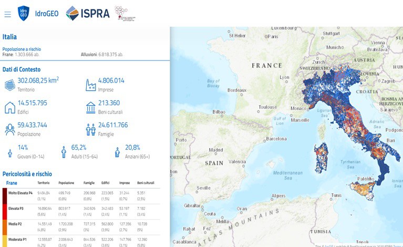Image resolution: width=403 pixels, height=247 pixels.
Task: Click the Beni culturali museum icon
Action: (x=90, y=107)
